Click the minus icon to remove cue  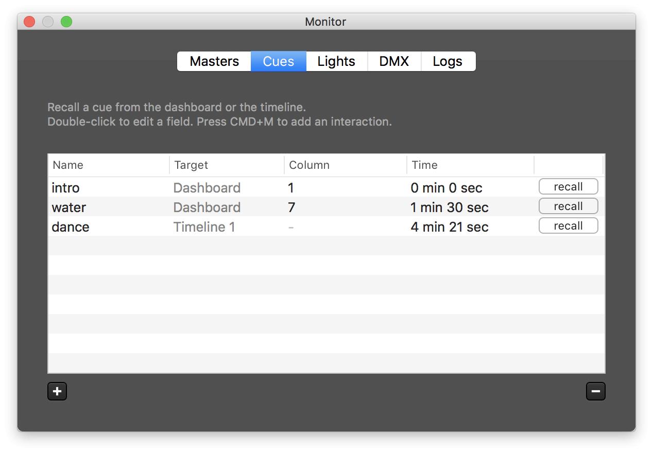coord(595,391)
